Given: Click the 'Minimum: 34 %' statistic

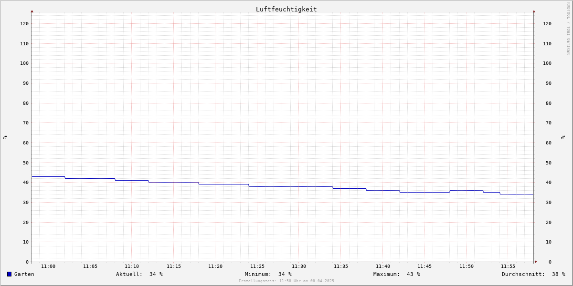Looking at the screenshot, I should [268, 274].
